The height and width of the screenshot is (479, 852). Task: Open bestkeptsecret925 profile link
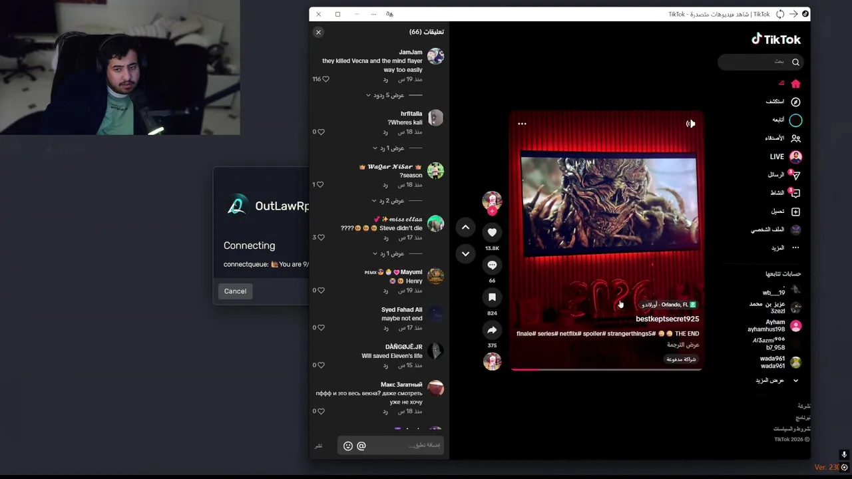pyautogui.click(x=667, y=319)
